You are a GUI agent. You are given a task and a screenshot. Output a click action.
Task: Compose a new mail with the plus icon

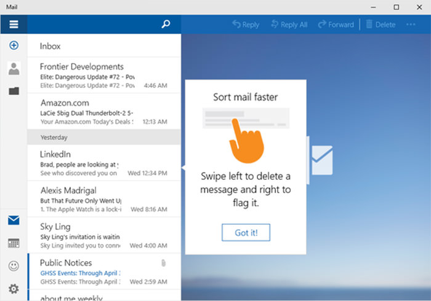[14, 45]
